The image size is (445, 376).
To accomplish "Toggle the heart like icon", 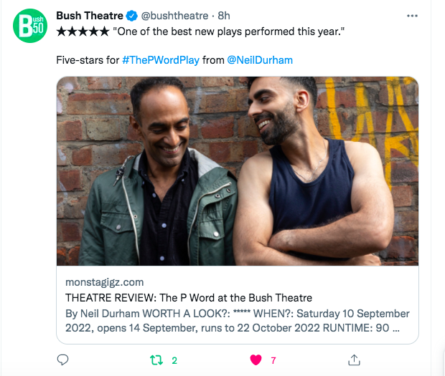I will pyautogui.click(x=256, y=360).
